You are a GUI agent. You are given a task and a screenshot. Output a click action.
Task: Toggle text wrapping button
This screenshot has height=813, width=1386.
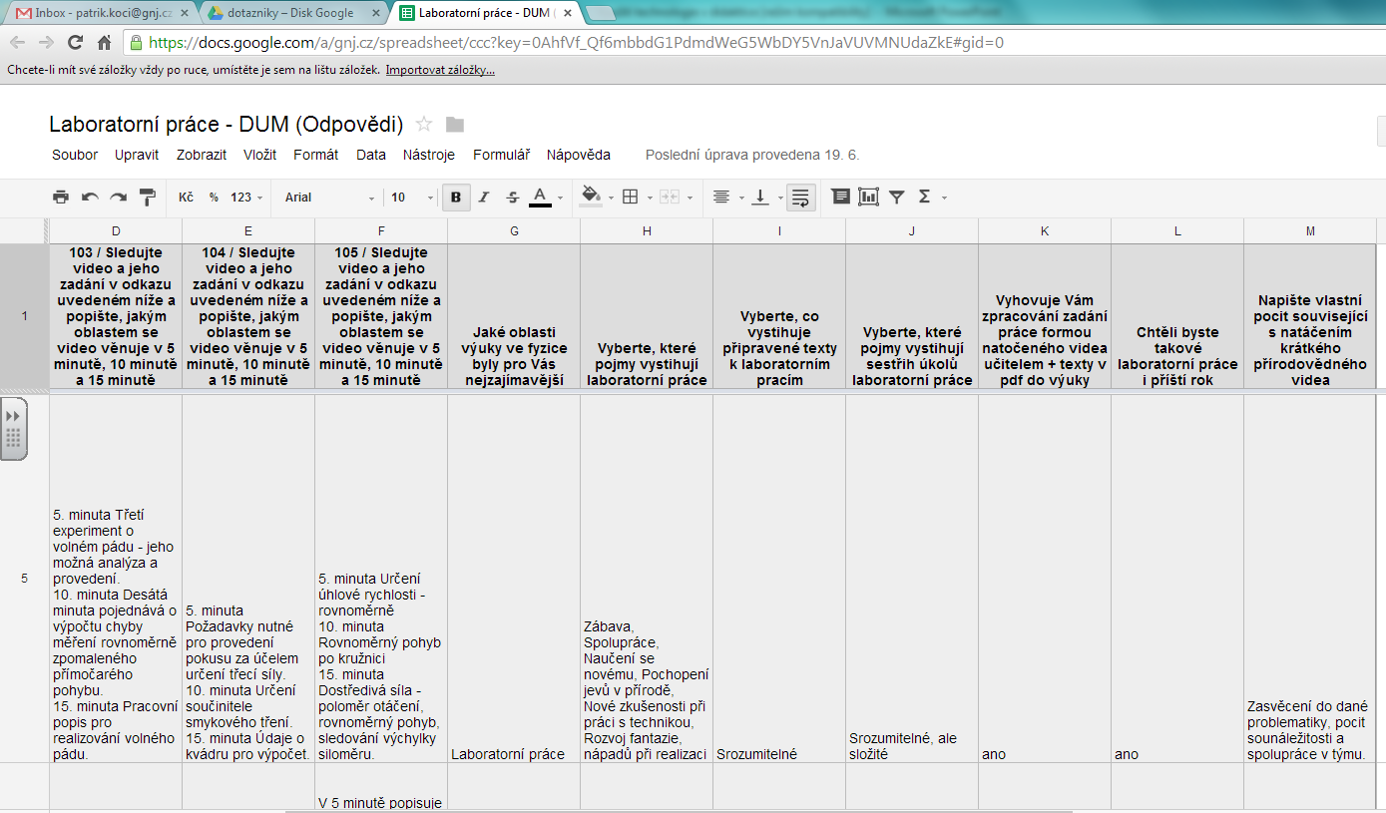[x=799, y=198]
